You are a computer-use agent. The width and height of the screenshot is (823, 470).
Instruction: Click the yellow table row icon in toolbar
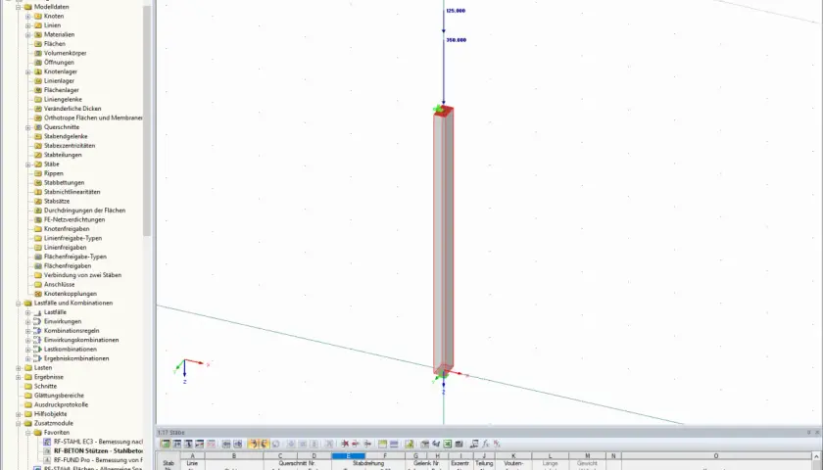coord(383,444)
